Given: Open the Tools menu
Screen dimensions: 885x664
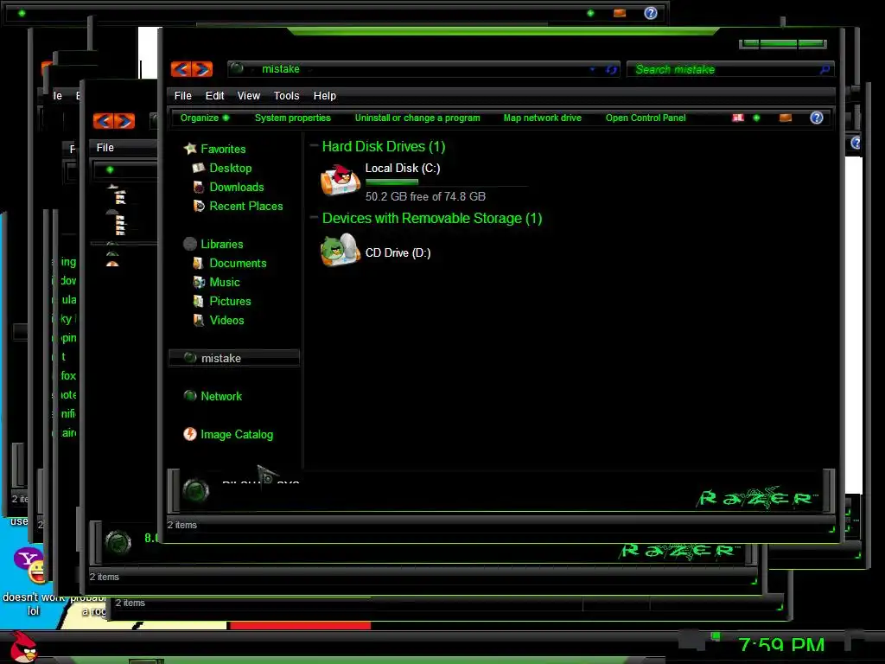Looking at the screenshot, I should [286, 95].
